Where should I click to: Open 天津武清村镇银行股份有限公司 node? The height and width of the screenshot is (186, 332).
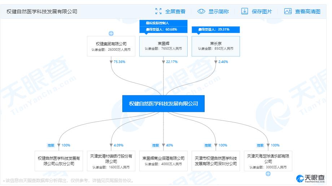coord(111,161)
